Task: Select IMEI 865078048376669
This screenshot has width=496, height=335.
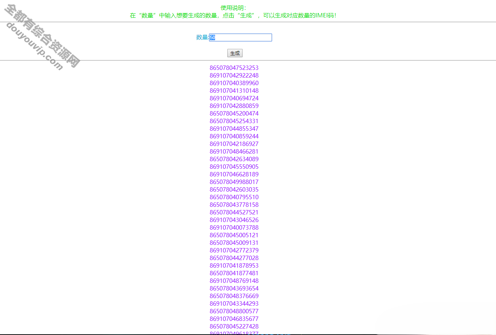Action: [x=234, y=296]
